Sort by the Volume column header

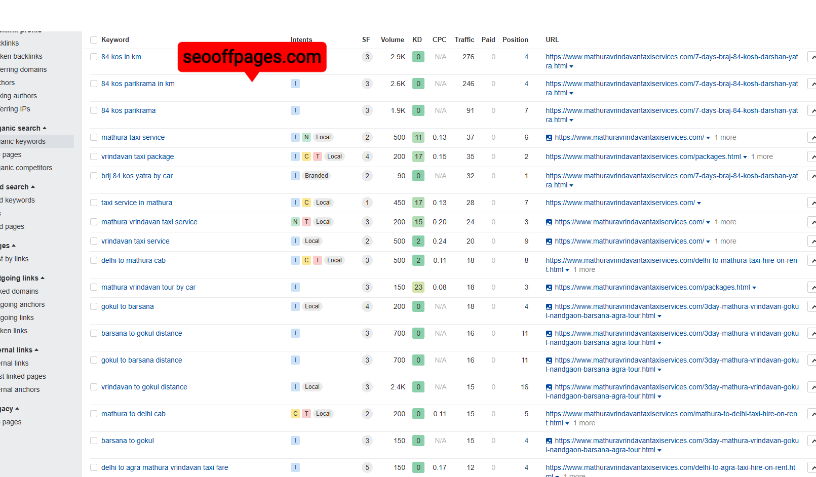click(x=392, y=39)
